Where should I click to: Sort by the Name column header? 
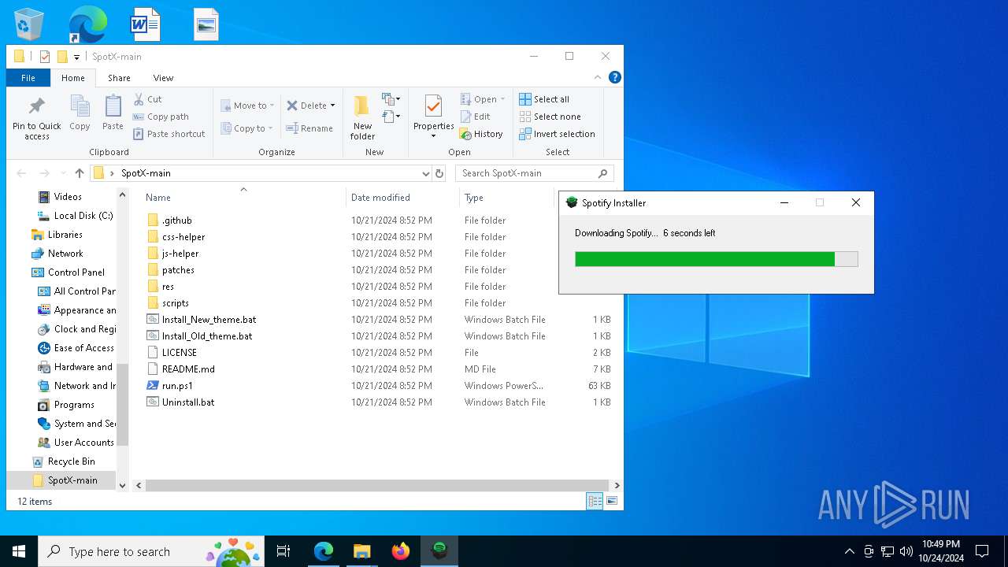point(158,198)
